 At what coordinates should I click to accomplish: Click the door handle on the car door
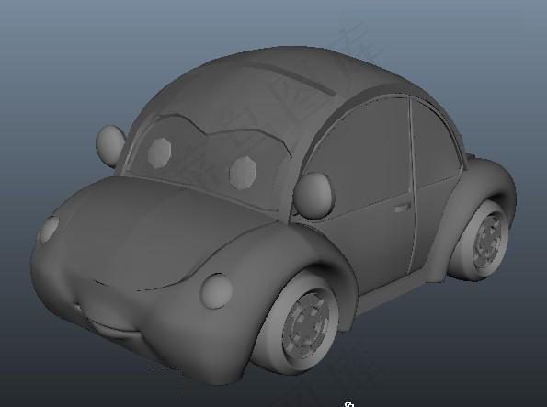[x=402, y=208]
